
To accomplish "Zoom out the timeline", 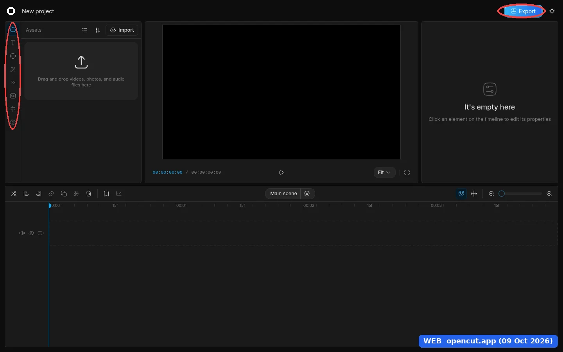I will (x=491, y=194).
